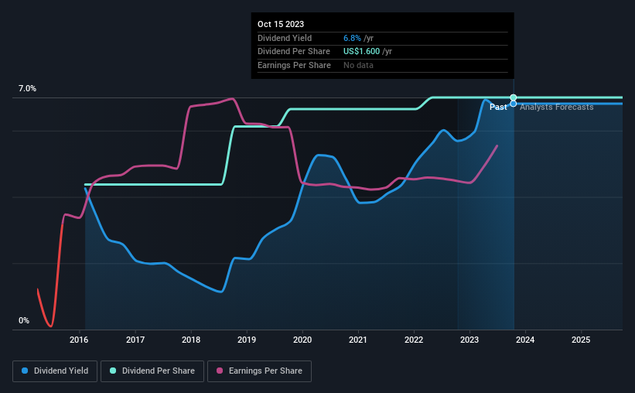The width and height of the screenshot is (635, 393).
Task: Click 'Earnings Per Share' row label in tooltip
Action: click(x=294, y=65)
